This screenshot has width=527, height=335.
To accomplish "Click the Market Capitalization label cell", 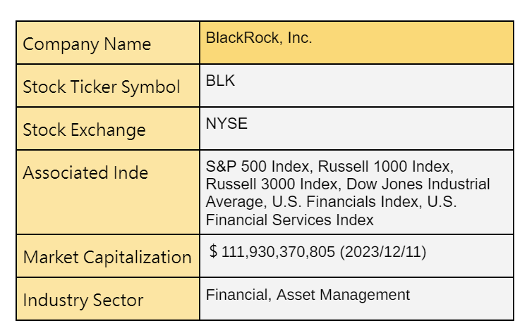I will point(107,258).
